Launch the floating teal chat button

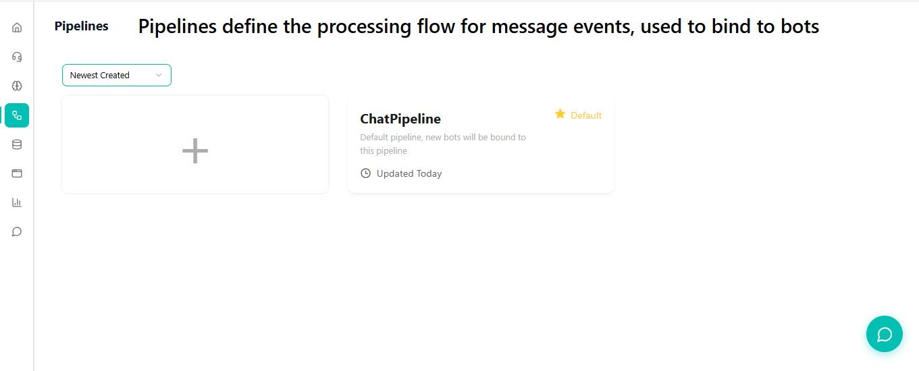(x=884, y=334)
